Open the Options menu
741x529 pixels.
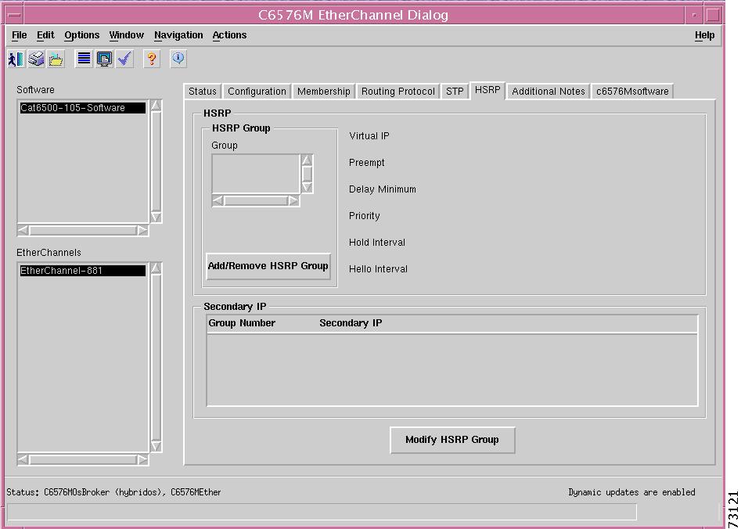[x=81, y=35]
